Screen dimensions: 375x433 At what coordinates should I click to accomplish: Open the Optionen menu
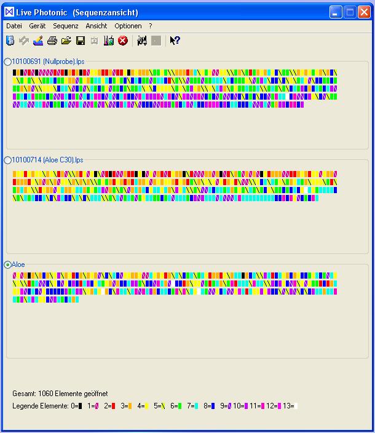[128, 26]
